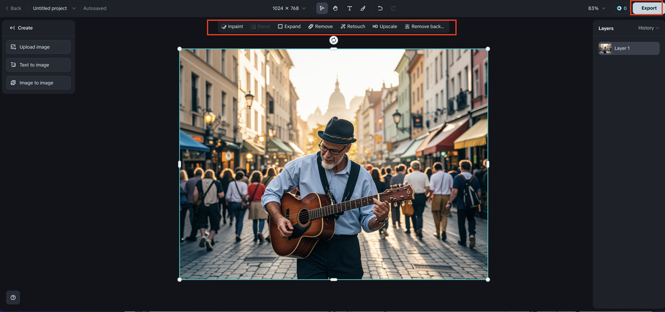665x312 pixels.
Task: Select the Text tool
Action: click(x=350, y=8)
